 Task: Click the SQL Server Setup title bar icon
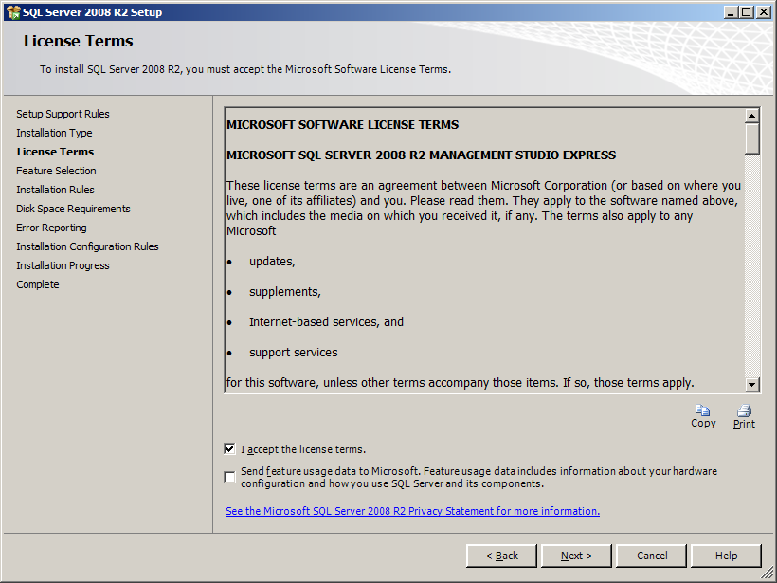(x=13, y=12)
